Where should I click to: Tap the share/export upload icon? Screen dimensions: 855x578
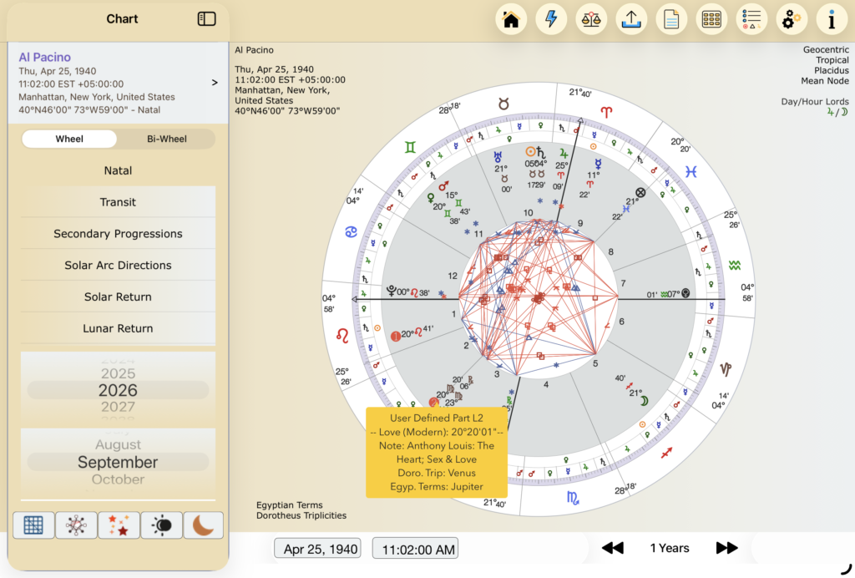631,20
